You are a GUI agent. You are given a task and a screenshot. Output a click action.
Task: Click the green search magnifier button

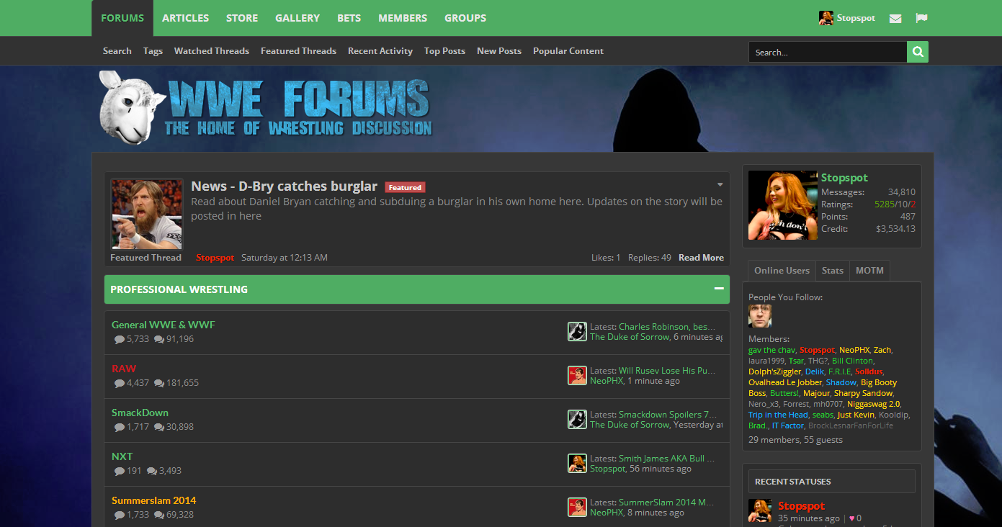pyautogui.click(x=918, y=52)
